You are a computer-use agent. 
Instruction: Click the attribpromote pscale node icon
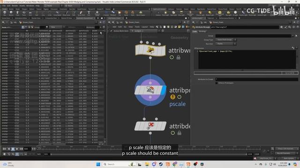(x=150, y=90)
